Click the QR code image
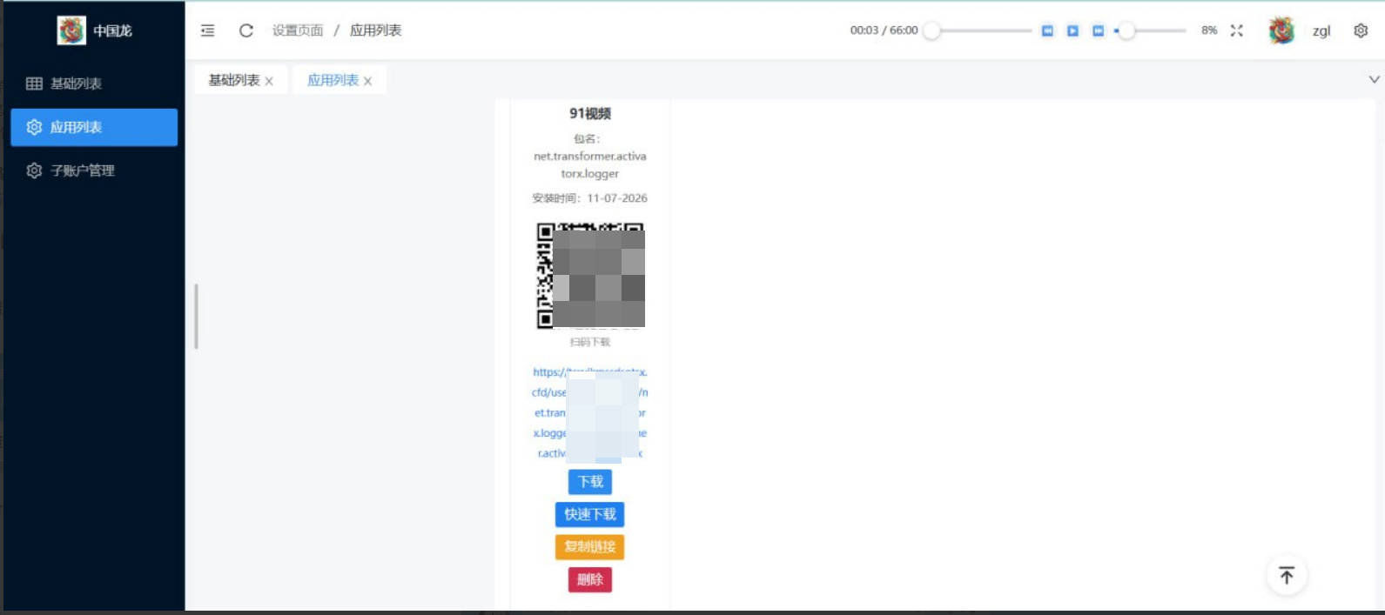This screenshot has width=1385, height=615. coord(590,276)
